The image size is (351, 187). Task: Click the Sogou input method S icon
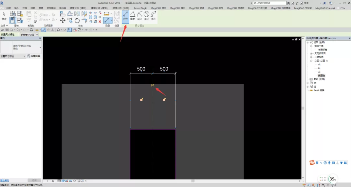click(312, 163)
